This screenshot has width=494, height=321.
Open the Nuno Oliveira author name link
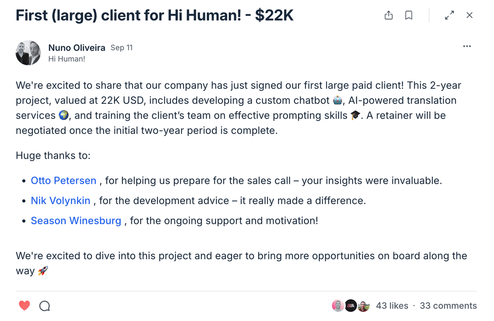pyautogui.click(x=77, y=48)
